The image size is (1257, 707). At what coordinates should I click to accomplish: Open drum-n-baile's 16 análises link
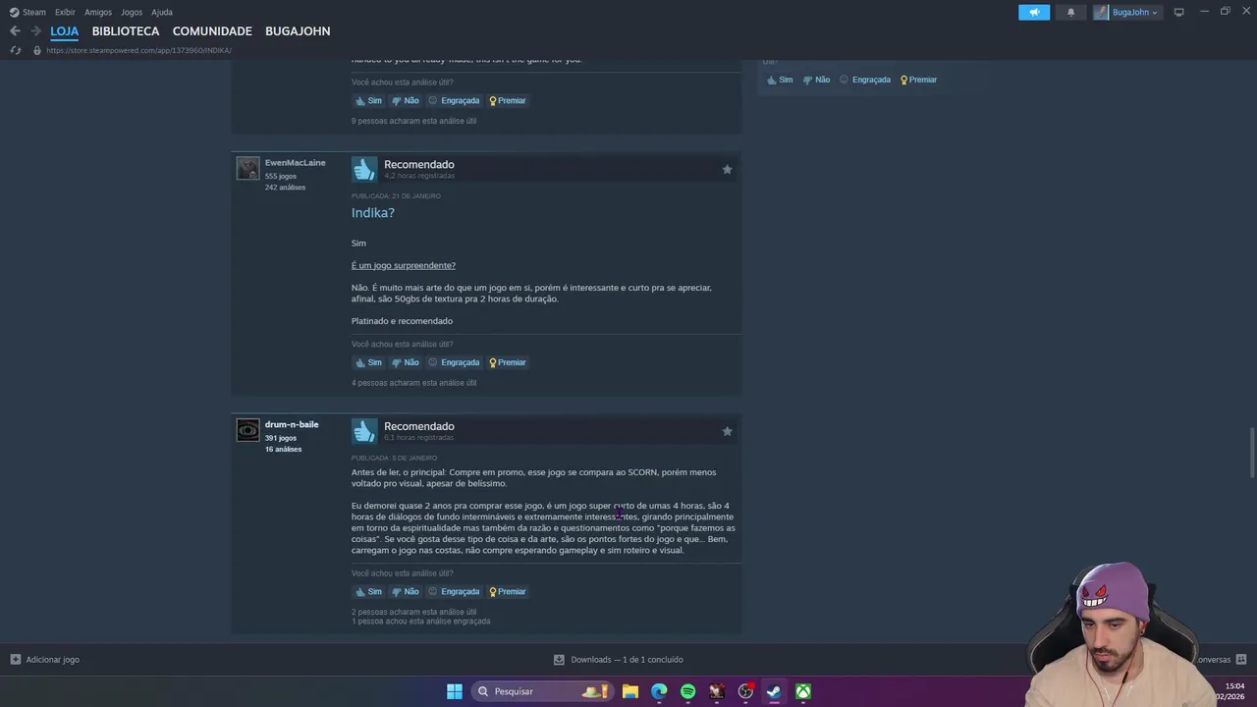(x=283, y=449)
